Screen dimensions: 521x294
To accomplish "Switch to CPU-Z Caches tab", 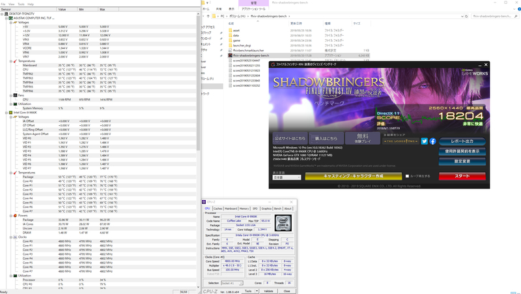I will (x=218, y=209).
